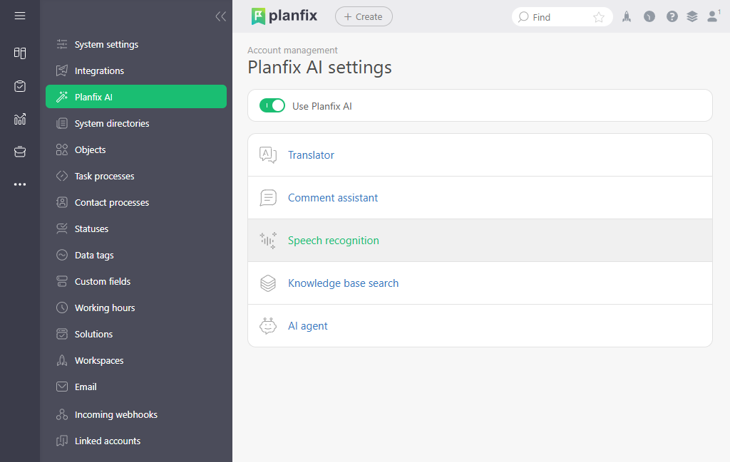Viewport: 730px width, 462px height.
Task: Click the Incoming webhooks icon
Action: click(62, 414)
